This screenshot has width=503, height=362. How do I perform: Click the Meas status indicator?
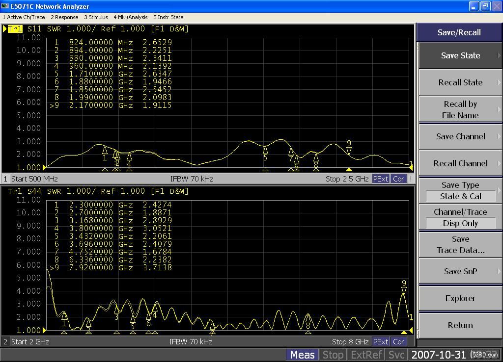302,355
